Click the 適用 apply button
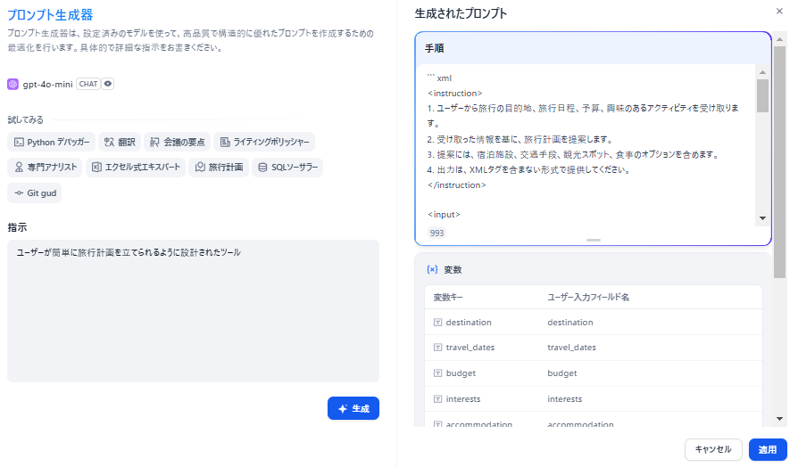 tap(768, 449)
